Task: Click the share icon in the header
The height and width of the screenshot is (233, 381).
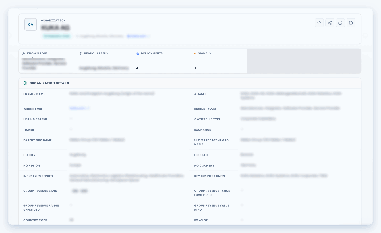Action: click(330, 23)
